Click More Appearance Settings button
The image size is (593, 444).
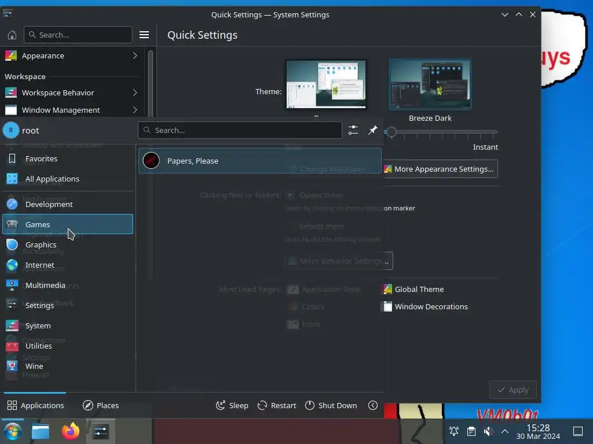[440, 169]
